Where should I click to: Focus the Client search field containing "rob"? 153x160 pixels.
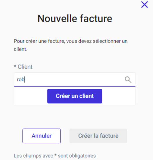pyautogui.click(x=75, y=80)
